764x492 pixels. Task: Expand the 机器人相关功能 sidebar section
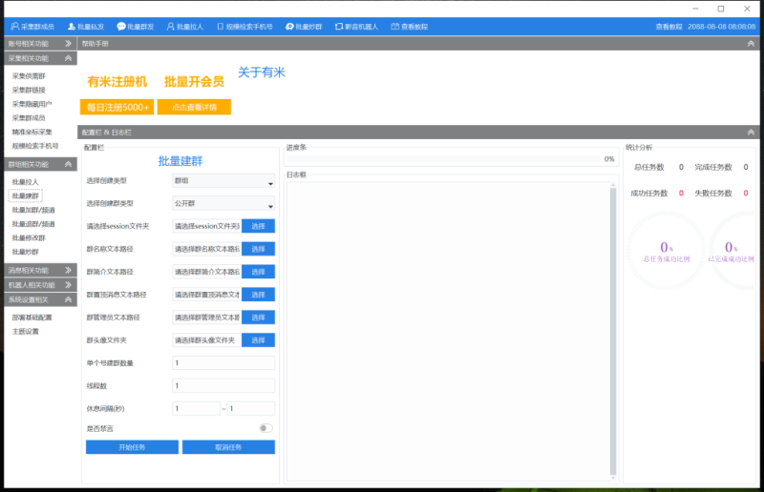coord(40,285)
